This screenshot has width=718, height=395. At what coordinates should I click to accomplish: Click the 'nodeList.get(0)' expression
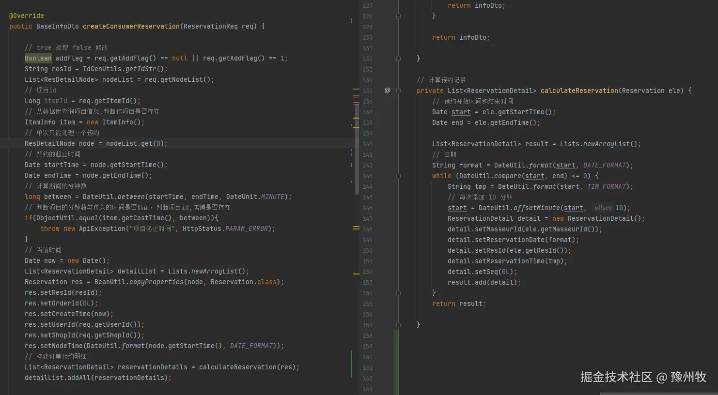pos(135,143)
